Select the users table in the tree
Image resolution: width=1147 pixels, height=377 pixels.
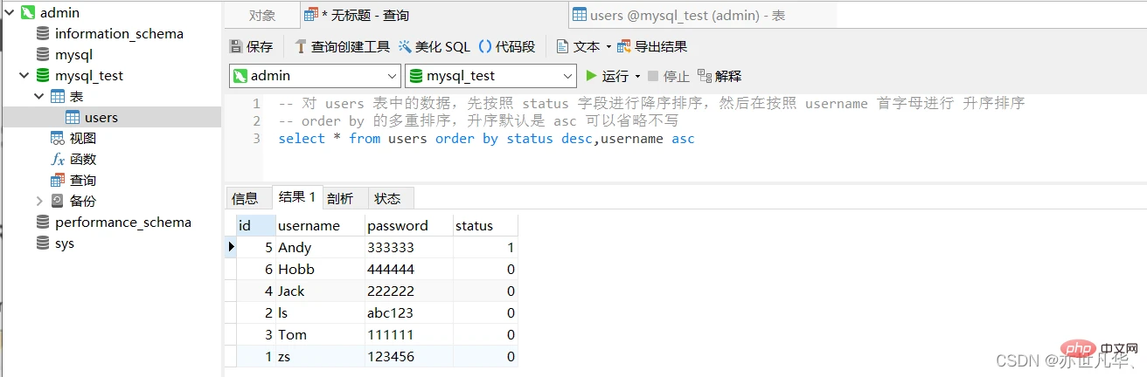(x=101, y=118)
